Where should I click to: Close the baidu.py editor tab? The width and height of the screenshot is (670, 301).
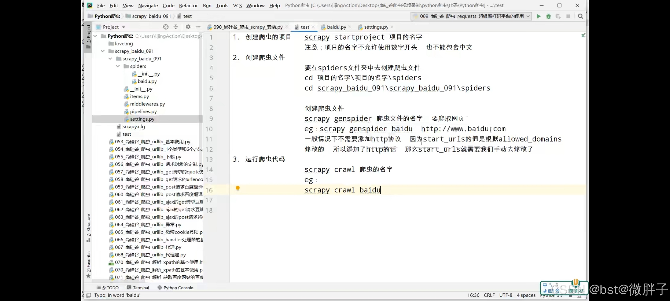coord(350,27)
